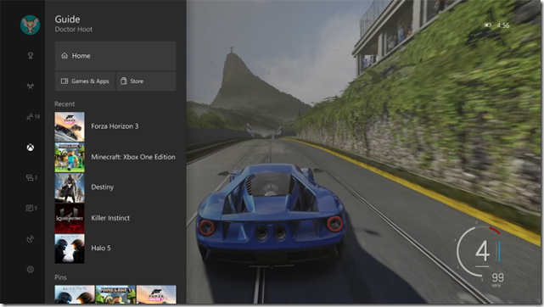Open the Multiplayer tab in sidebar
544x307 pixels.
click(31, 87)
